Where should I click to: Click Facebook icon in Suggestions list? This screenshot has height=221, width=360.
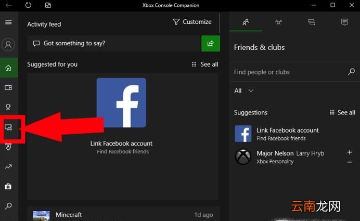243,134
